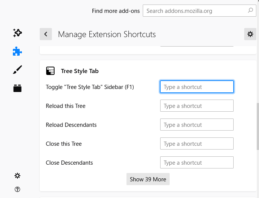Click the Reload Descendants label
Screen dimensions: 259x198
71,125
